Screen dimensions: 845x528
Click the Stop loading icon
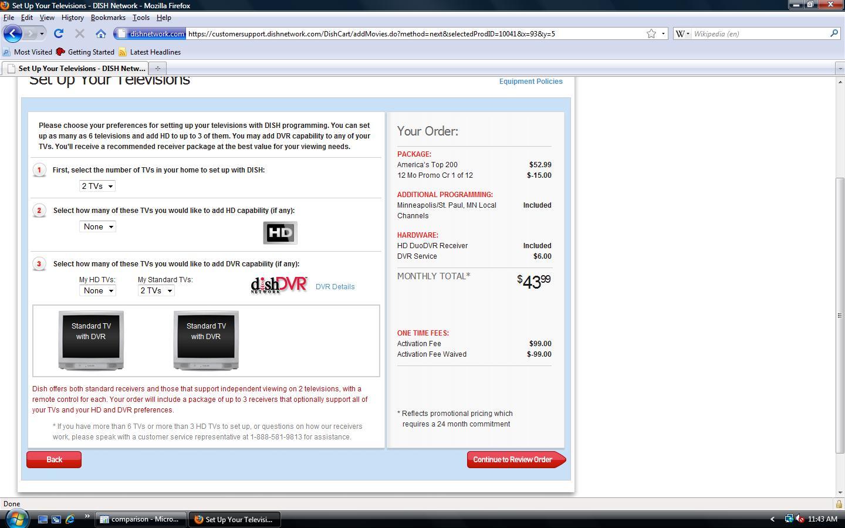coord(80,33)
